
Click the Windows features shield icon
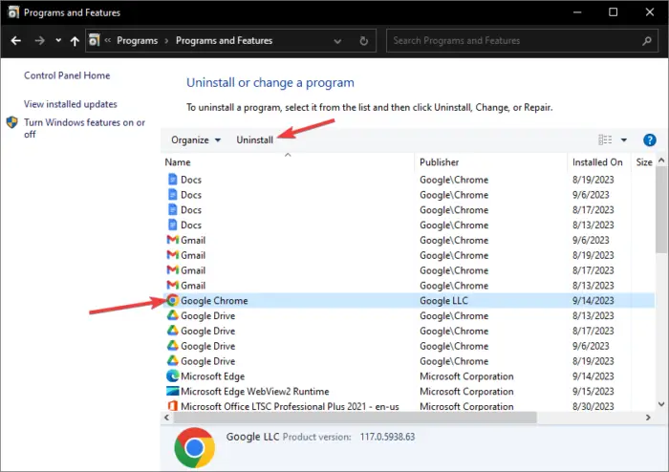point(11,123)
